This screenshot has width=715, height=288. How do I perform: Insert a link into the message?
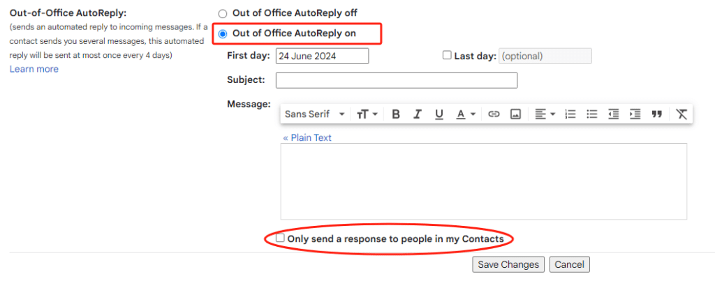tap(494, 114)
